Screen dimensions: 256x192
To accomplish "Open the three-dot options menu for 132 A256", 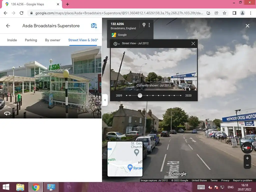I will click(x=149, y=25).
